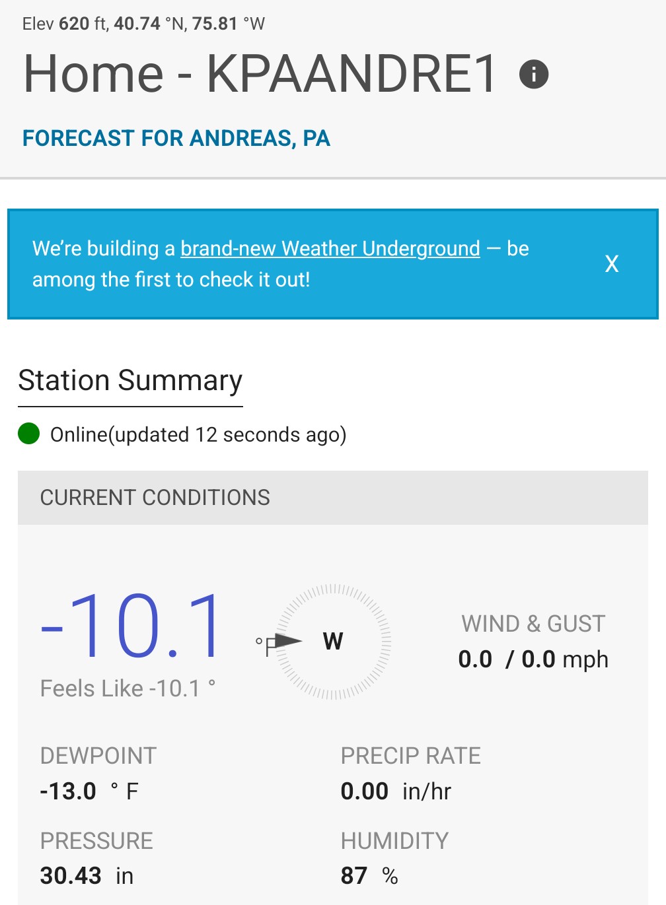The height and width of the screenshot is (905, 666).
Task: Click the Precip Rate 0.00 in/hr value
Action: click(396, 791)
